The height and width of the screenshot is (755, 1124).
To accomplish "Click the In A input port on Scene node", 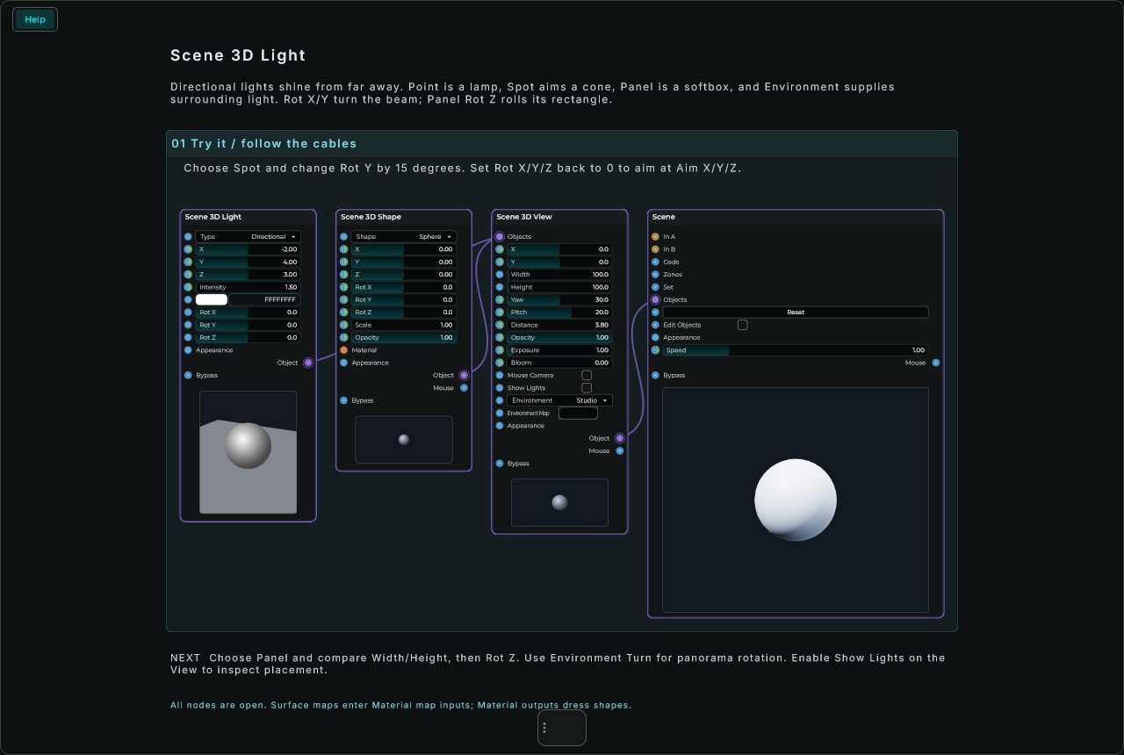I will [x=655, y=237].
